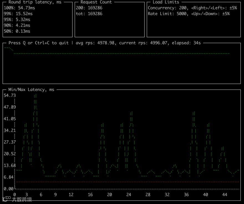244x204 pixels.
Task: Click the 47.89 y-axis label
Action: pyautogui.click(x=10, y=107)
